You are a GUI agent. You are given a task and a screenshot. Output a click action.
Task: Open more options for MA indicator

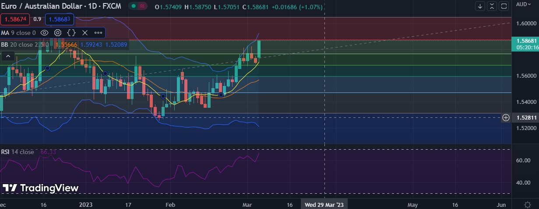click(98, 33)
